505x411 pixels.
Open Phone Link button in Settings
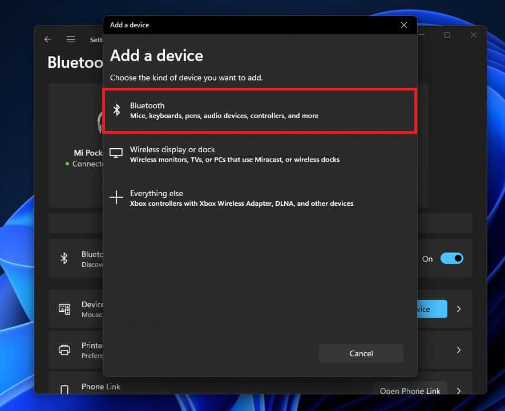pyautogui.click(x=410, y=389)
